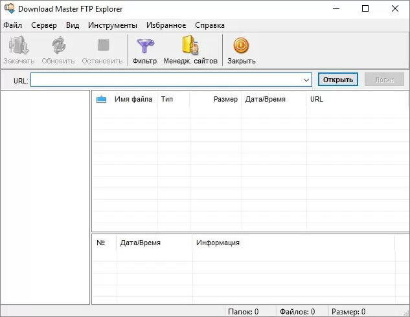Expand the URL history dropdown arrow
Image resolution: width=410 pixels, height=317 pixels.
click(306, 80)
